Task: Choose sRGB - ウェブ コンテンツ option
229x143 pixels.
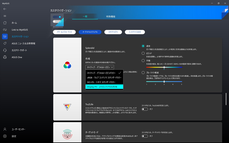Action: tap(104, 78)
